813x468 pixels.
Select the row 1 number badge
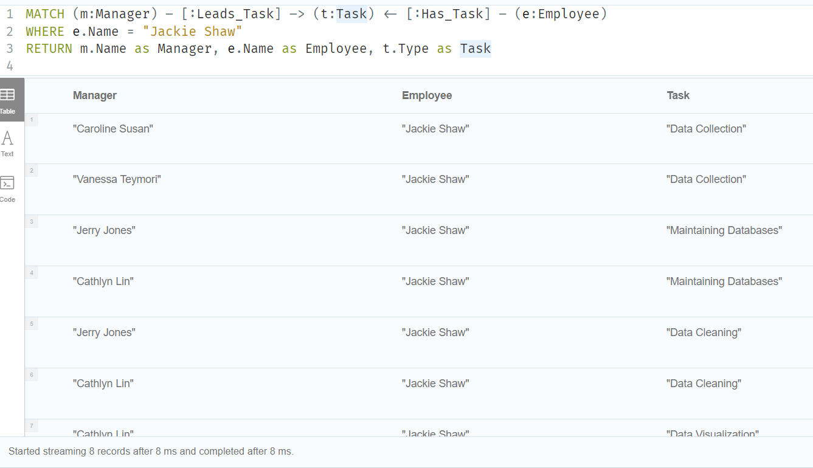[32, 120]
